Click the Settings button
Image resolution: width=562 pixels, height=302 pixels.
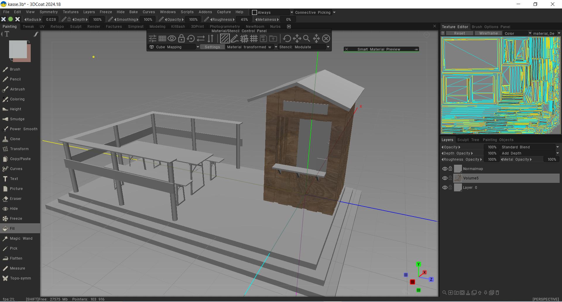(212, 47)
